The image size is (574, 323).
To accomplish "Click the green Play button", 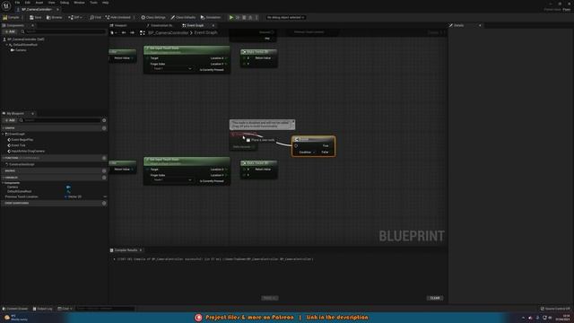I will (x=231, y=17).
